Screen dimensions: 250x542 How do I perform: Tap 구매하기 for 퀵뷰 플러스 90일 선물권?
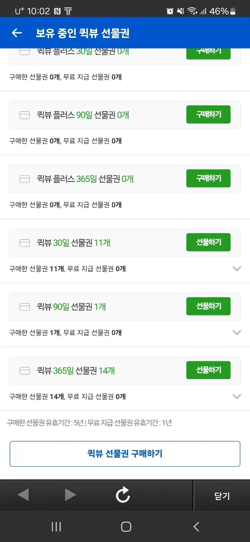point(208,115)
